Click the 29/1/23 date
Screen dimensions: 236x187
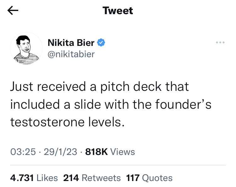pyautogui.click(x=60, y=152)
